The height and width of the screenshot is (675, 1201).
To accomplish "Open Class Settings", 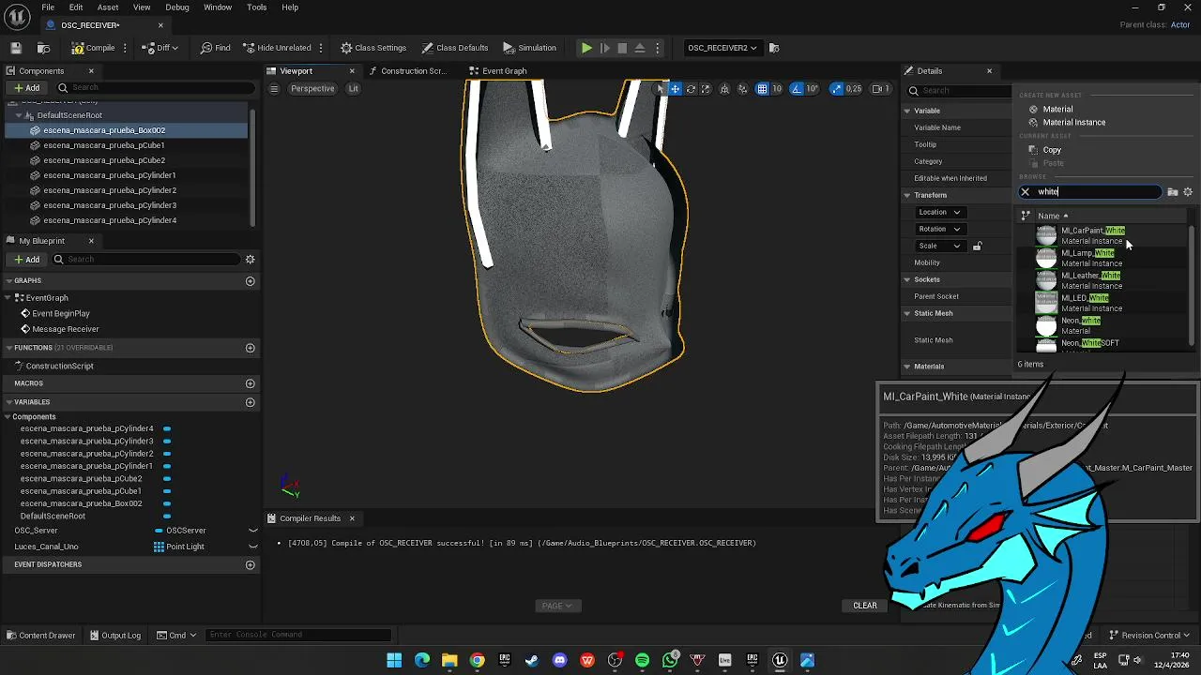I will tap(373, 48).
